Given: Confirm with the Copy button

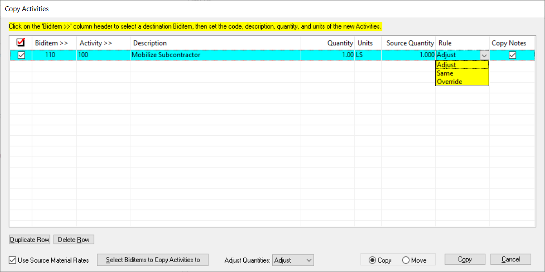Looking at the screenshot, I should click(465, 259).
